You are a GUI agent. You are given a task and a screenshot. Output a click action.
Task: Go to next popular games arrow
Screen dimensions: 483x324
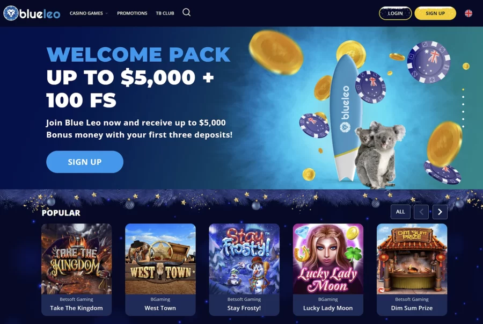coord(440,212)
